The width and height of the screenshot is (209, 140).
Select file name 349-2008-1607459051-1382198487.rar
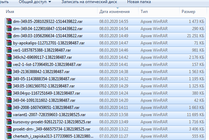[46, 108]
